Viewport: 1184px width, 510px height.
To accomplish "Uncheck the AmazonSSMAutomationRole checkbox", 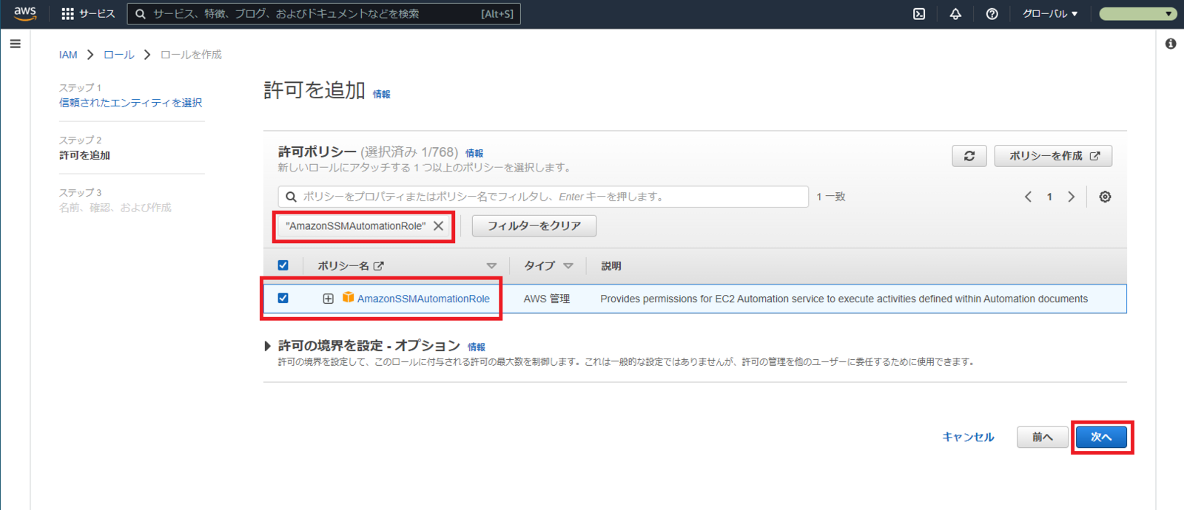I will coord(283,298).
